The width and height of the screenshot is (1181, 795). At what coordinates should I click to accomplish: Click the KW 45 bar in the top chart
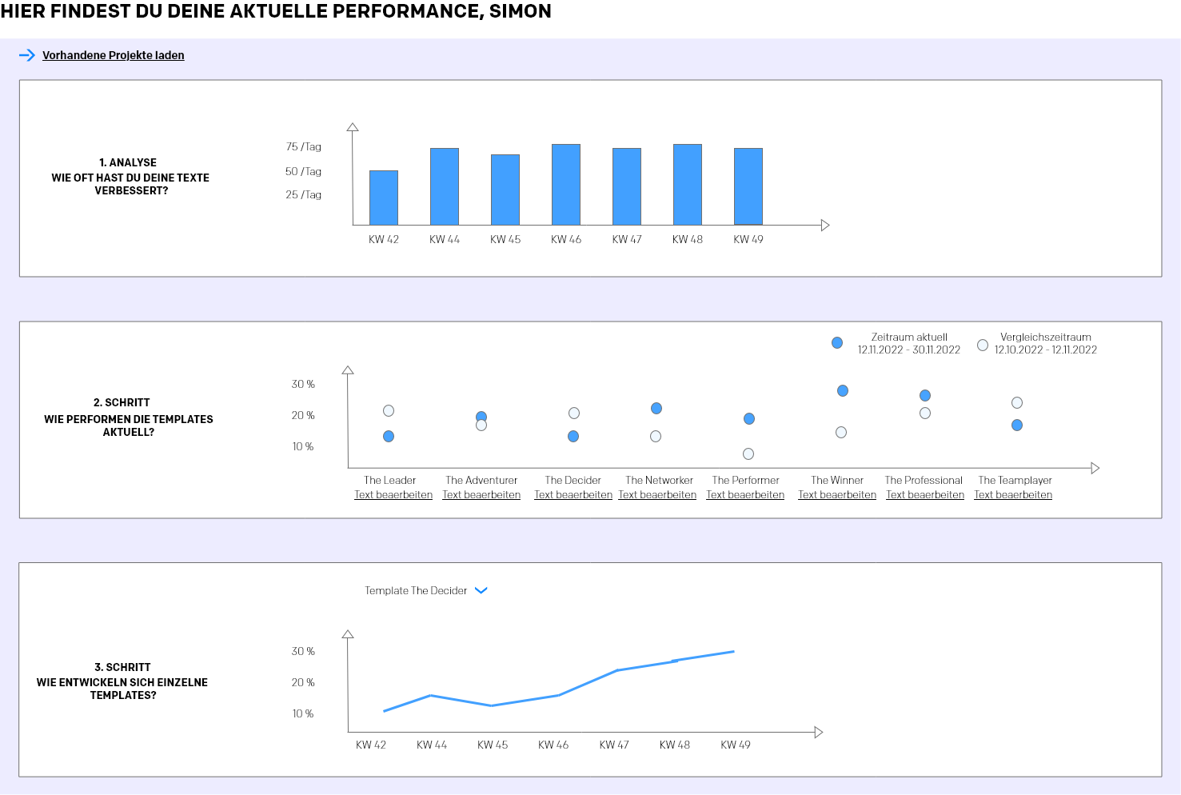pos(505,190)
